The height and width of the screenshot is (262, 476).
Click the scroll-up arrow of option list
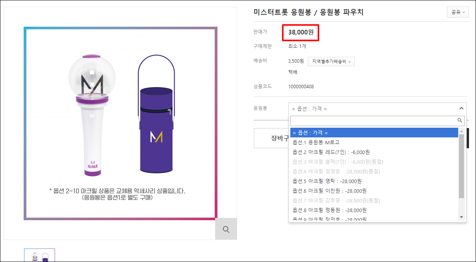tap(461, 131)
